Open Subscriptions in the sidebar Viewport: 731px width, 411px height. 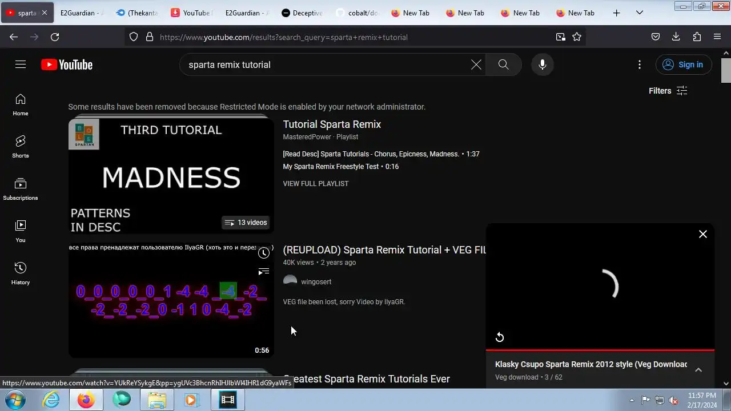coord(21,189)
